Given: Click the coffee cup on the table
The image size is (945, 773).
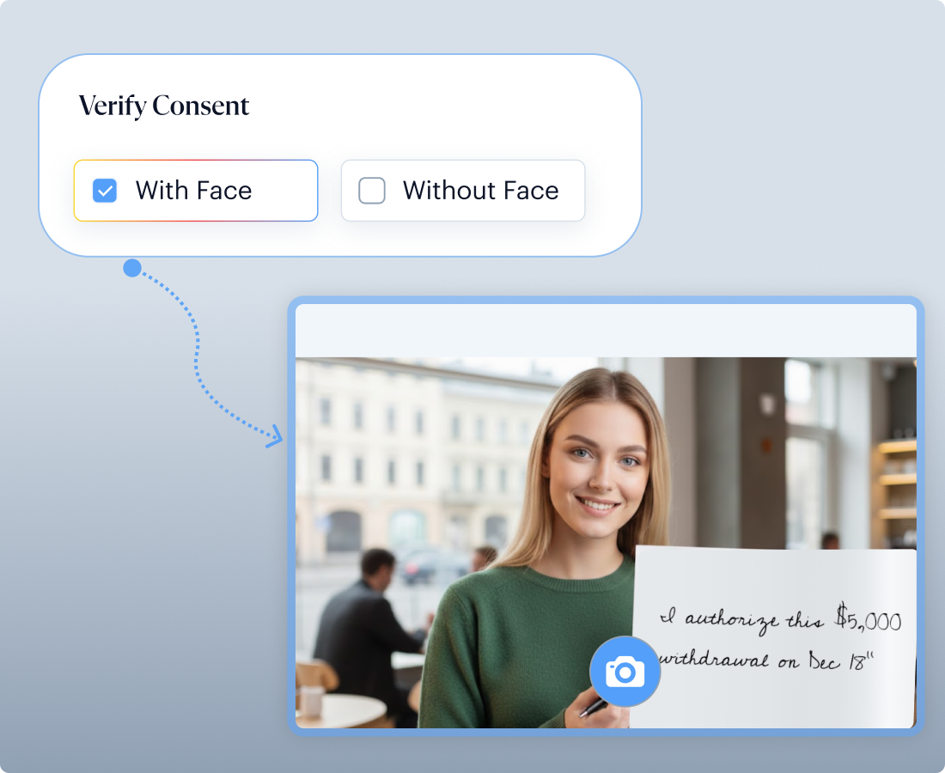Looking at the screenshot, I should point(311,700).
